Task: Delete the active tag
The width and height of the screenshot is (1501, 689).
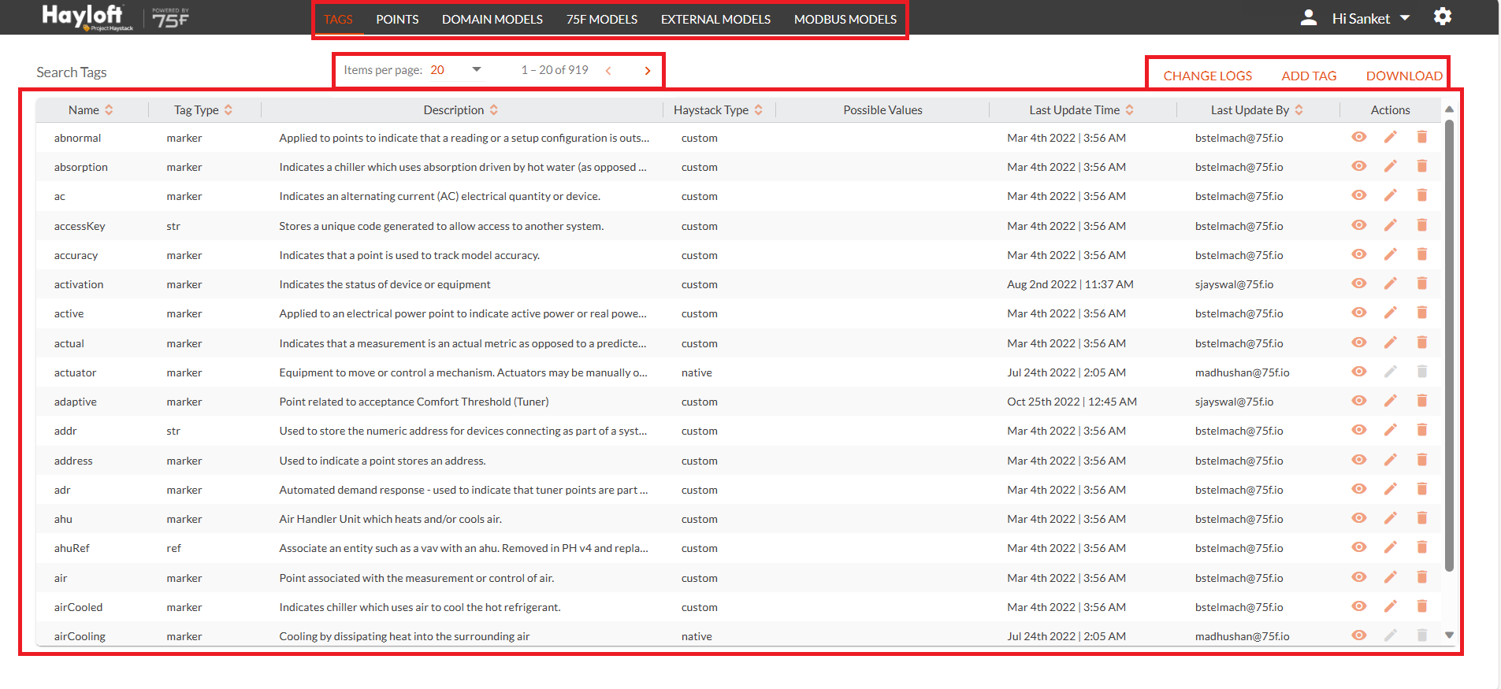Action: pos(1421,313)
